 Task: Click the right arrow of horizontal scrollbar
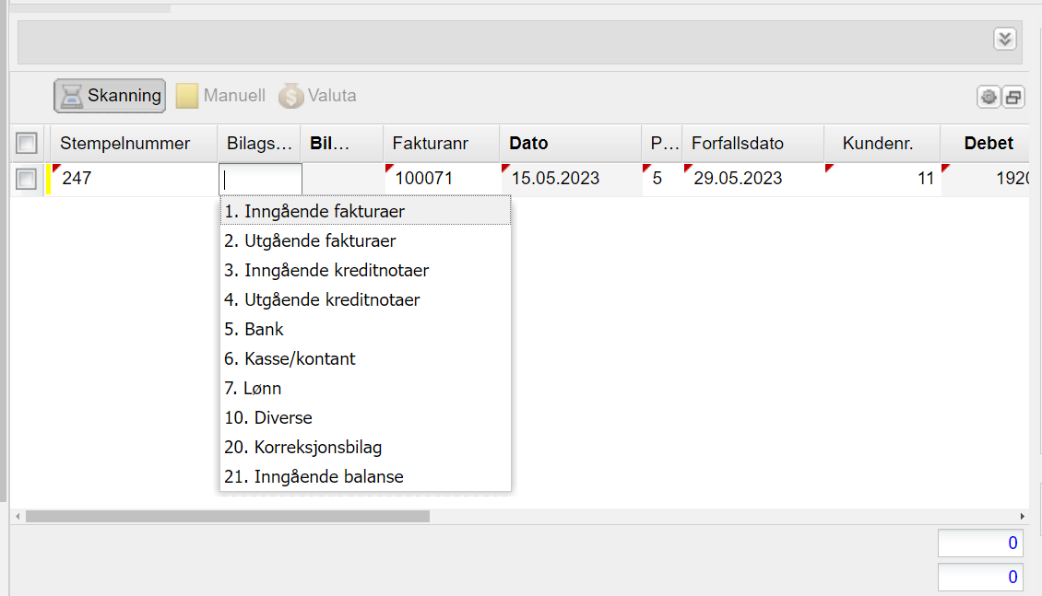[x=1022, y=517]
